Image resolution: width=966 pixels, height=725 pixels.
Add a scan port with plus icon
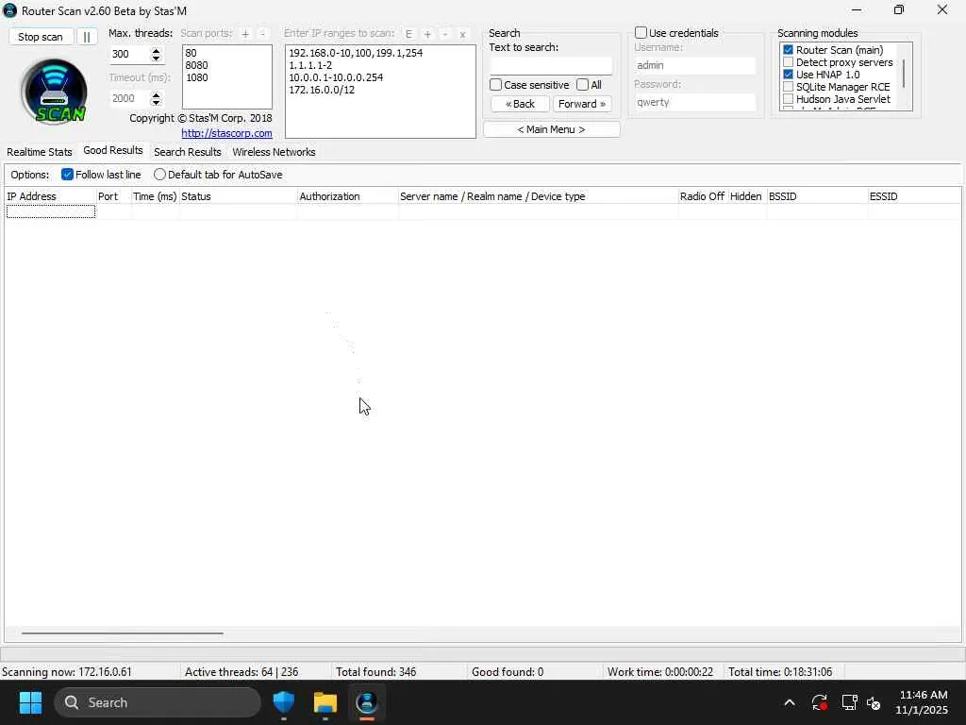pyautogui.click(x=245, y=34)
